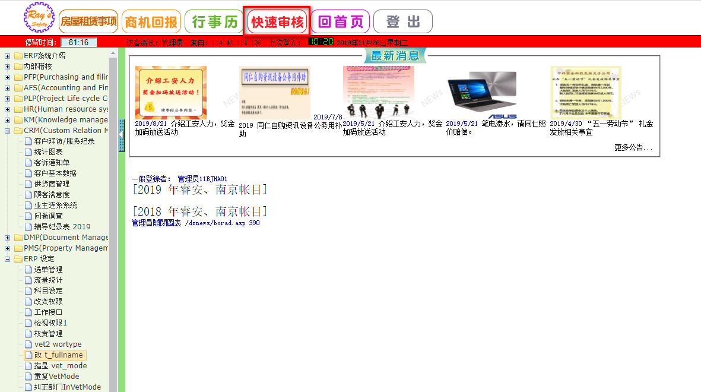Viewport: 701px width, 392px height.
Task: Click the open folder icon for ERP 设定
Action: (x=18, y=259)
